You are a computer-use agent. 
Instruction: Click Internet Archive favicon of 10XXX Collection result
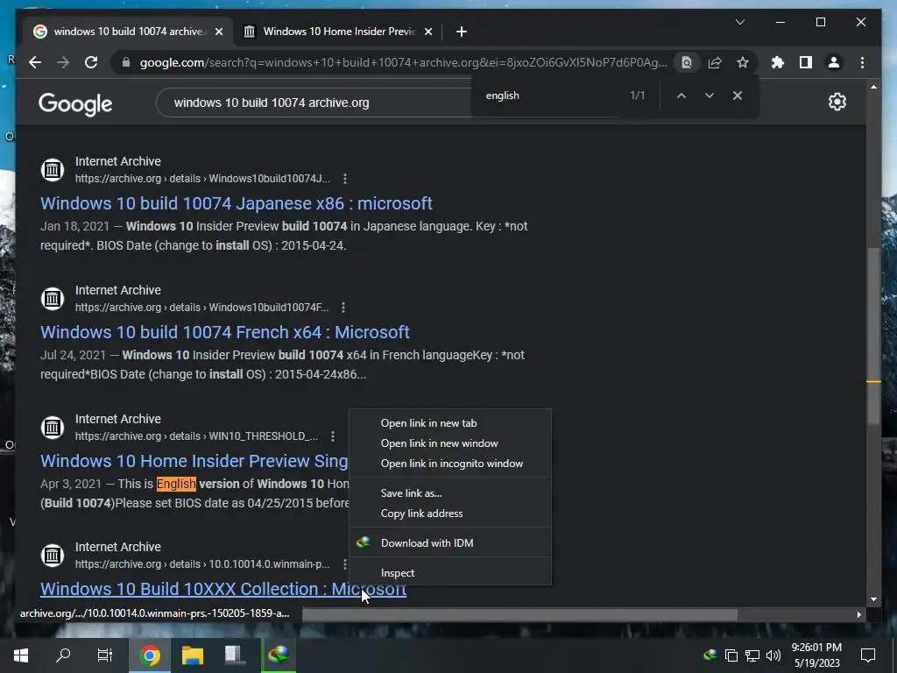52,555
